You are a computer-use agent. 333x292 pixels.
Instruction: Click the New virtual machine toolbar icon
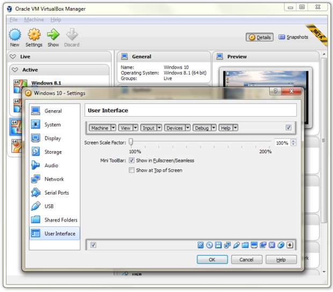pyautogui.click(x=15, y=38)
